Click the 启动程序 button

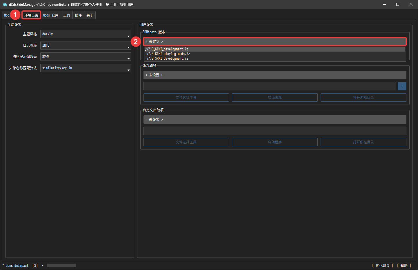point(275,142)
